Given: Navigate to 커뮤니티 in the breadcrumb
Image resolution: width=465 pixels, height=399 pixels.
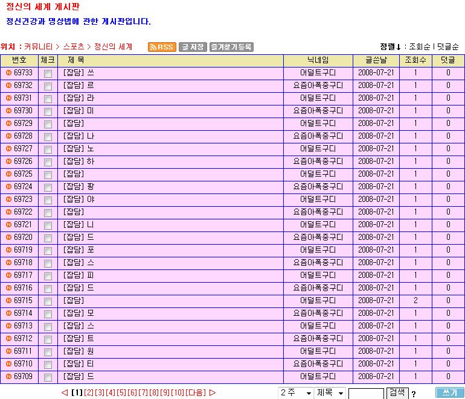Looking at the screenshot, I should point(39,46).
